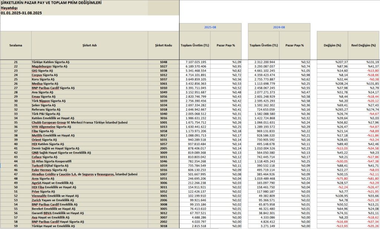The width and height of the screenshot is (380, 229).
Task: Select the 'Reel Değişim (%)' column header
Action: [364, 45]
